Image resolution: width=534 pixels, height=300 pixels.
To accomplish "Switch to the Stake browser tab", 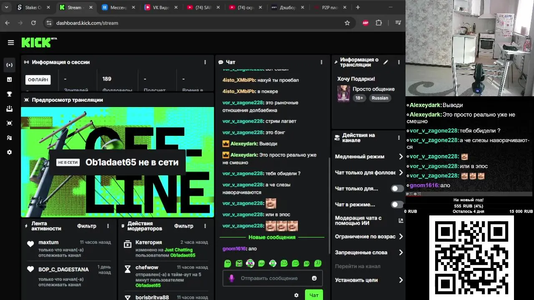I will [x=33, y=7].
